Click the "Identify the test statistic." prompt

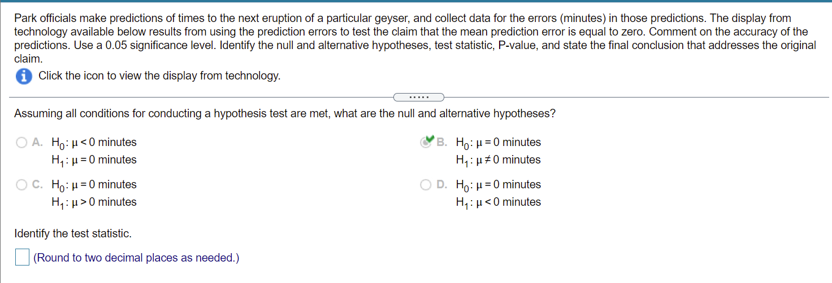click(73, 233)
